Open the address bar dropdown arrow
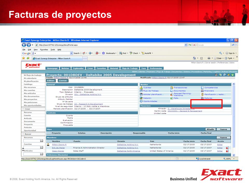The image size is (249, 187). (x=186, y=45)
